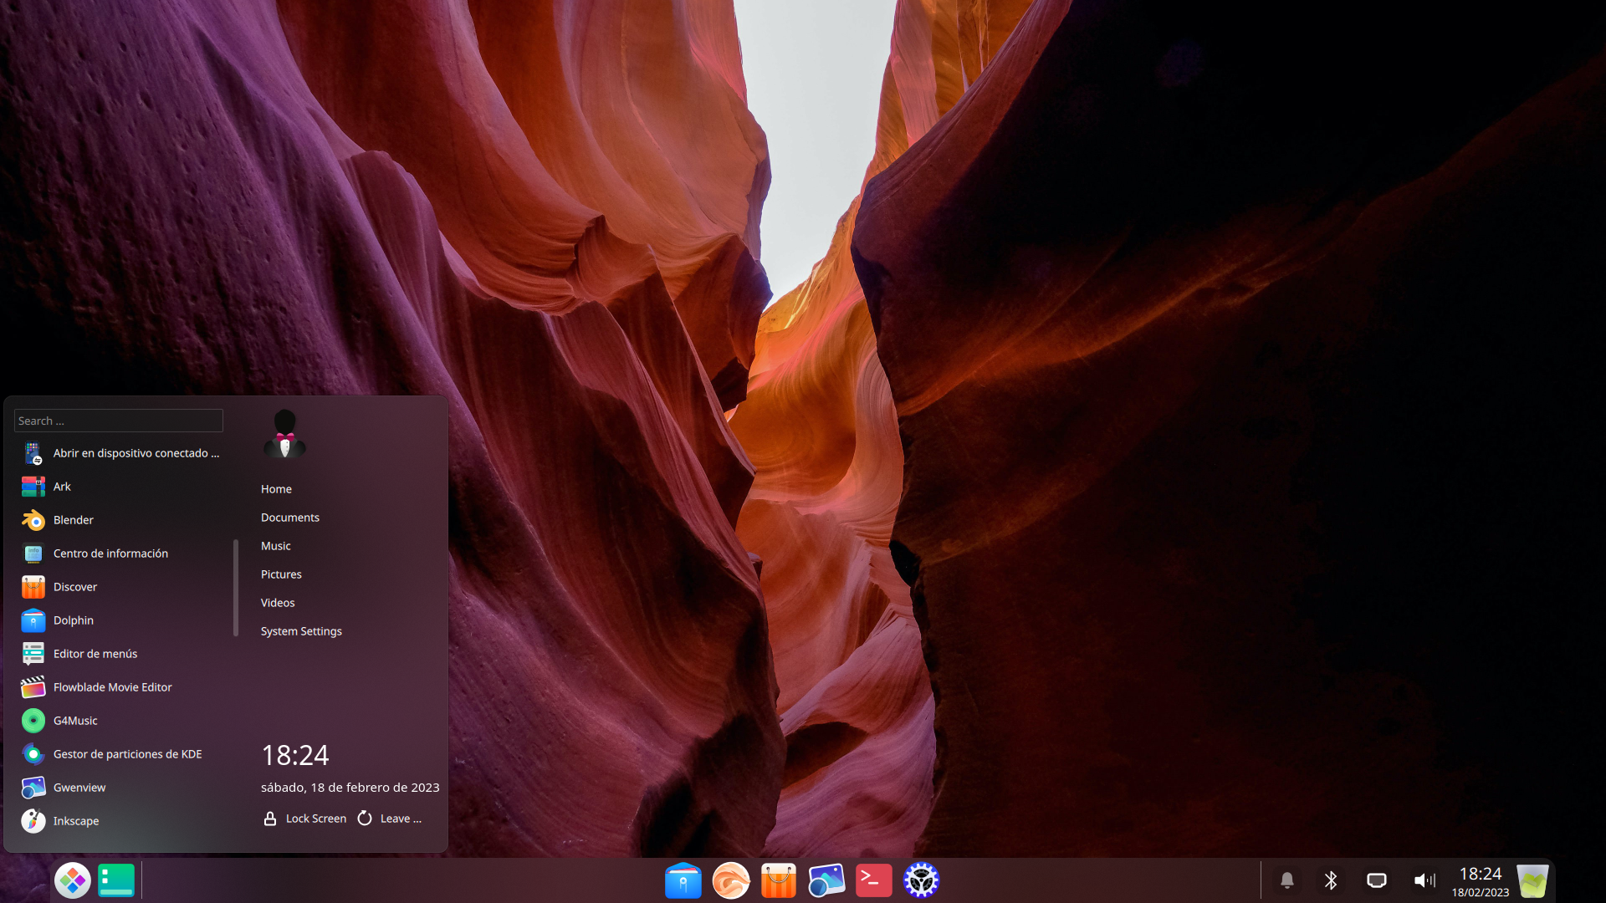Open the Discover shopping bag dock icon
This screenshot has height=903, width=1606.
point(779,880)
